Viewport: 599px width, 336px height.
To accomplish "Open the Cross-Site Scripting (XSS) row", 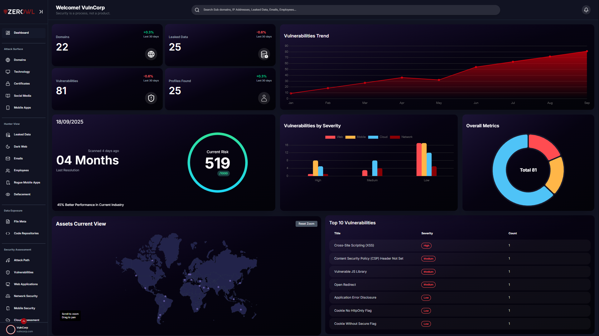I will tap(460, 246).
